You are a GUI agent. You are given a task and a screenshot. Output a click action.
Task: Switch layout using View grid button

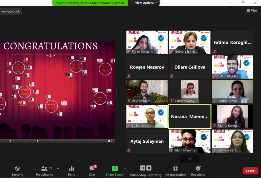pos(252,10)
